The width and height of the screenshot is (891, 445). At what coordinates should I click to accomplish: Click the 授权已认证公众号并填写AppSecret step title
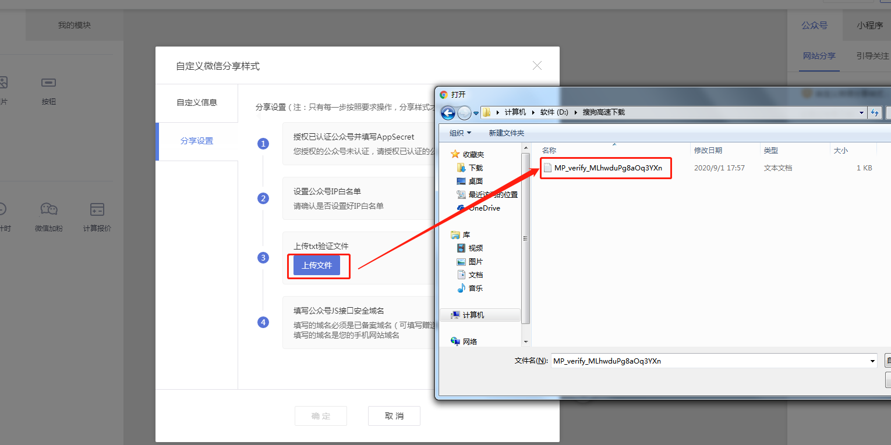[x=354, y=137]
